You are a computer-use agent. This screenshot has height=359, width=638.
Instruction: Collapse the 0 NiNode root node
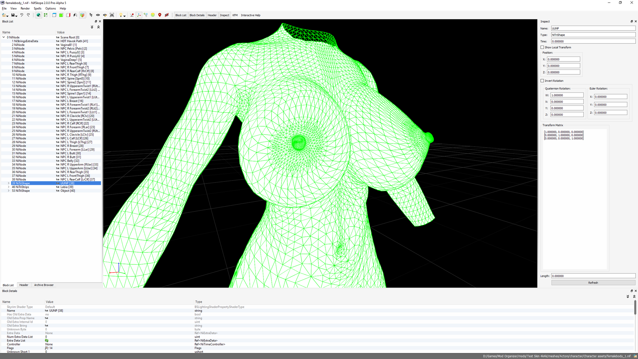(4, 38)
